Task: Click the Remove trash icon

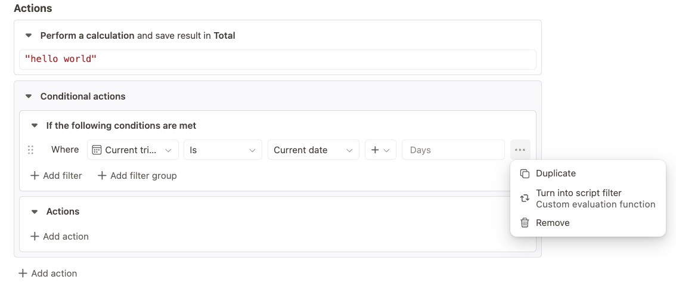Action: click(x=525, y=223)
